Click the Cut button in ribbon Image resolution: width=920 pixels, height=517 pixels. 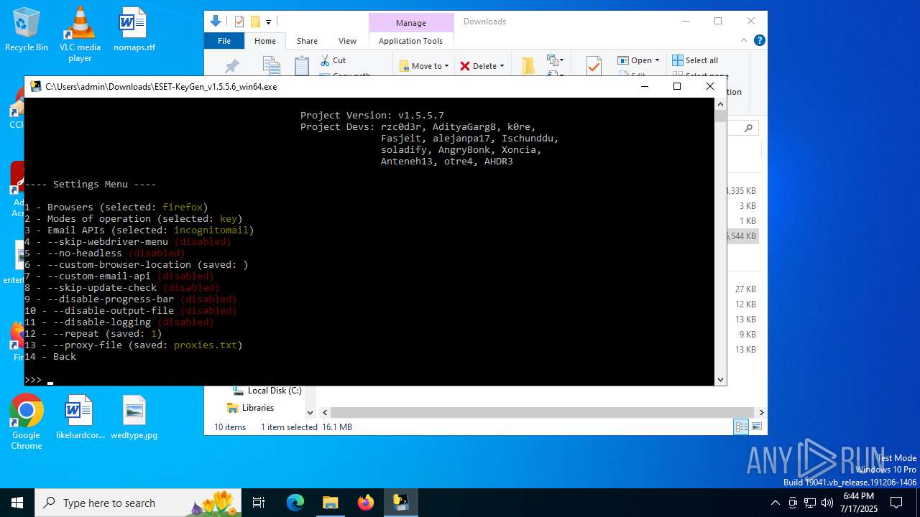click(333, 60)
